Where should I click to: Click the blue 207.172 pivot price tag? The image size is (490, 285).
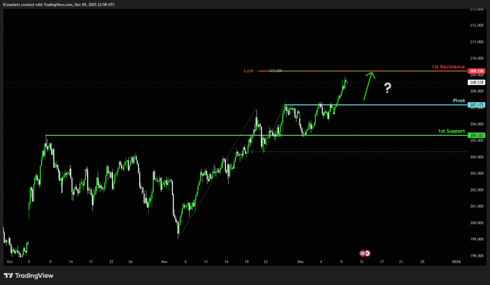[x=477, y=105]
